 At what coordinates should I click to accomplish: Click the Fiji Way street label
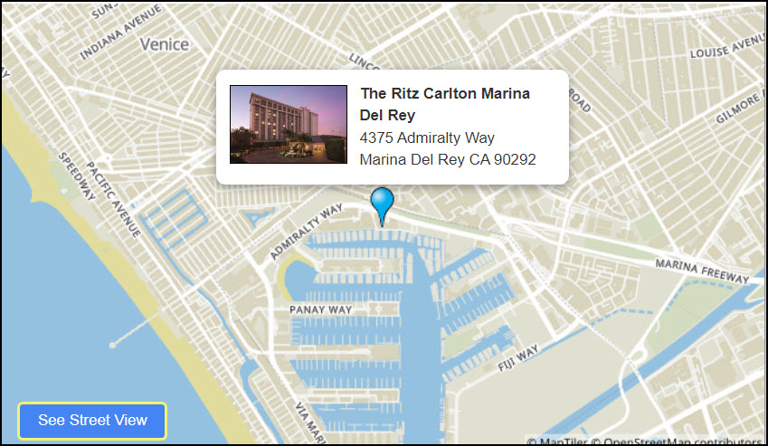coord(518,358)
